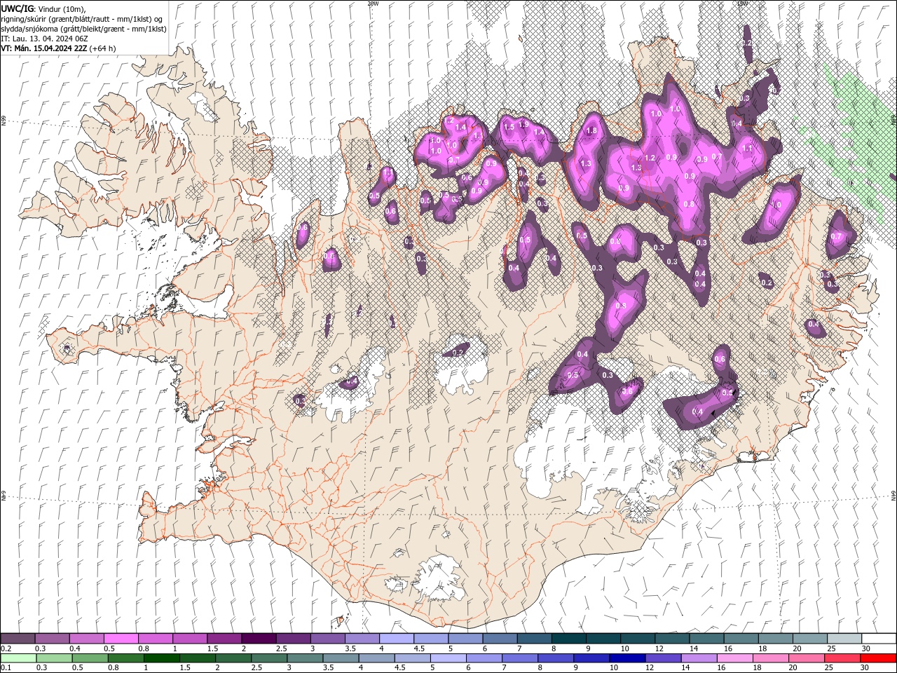Pick the darkest green swatch at 1 in rain legend
Viewport: 897px width, 673px height.
(161, 658)
